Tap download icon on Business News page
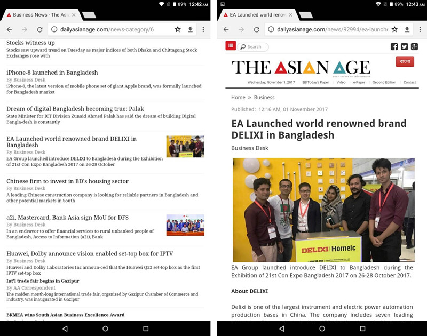The image size is (427, 336). coord(191,29)
